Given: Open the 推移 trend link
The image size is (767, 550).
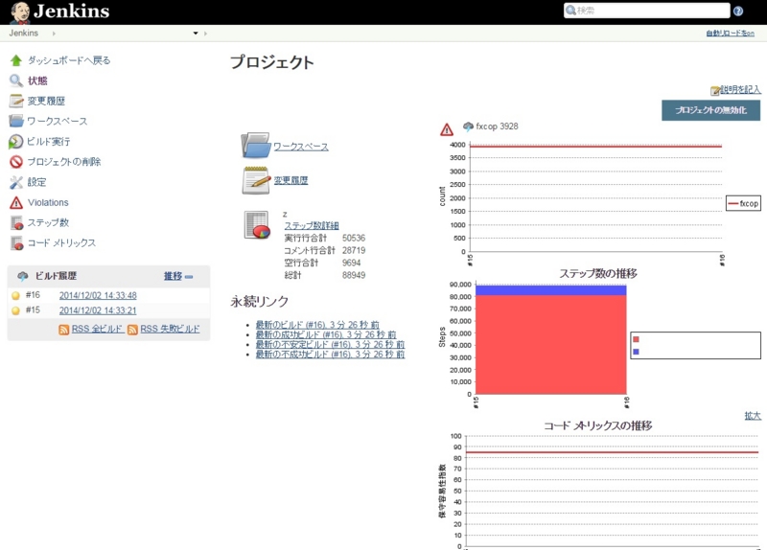Looking at the screenshot, I should [x=173, y=276].
